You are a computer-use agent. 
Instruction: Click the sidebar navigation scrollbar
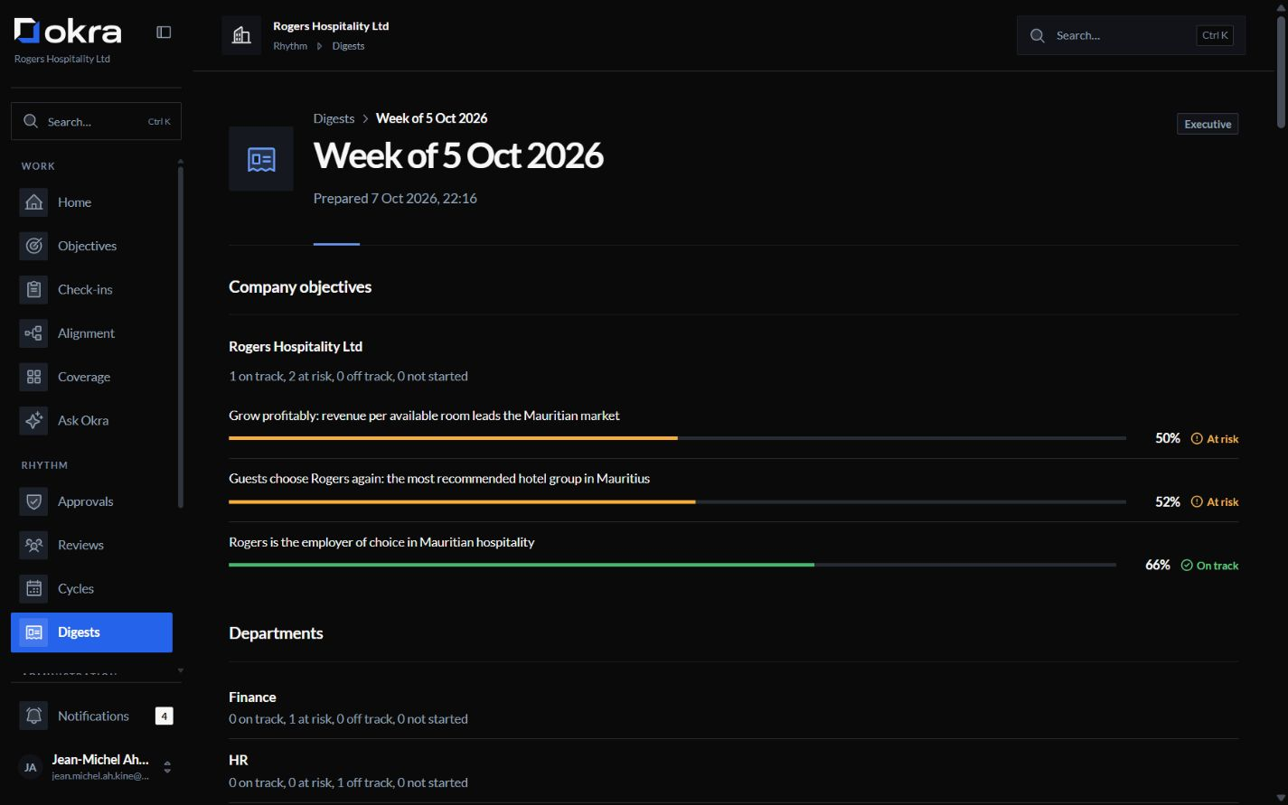click(181, 336)
